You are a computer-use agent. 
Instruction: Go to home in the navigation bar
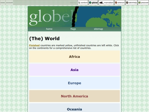point(49,29)
